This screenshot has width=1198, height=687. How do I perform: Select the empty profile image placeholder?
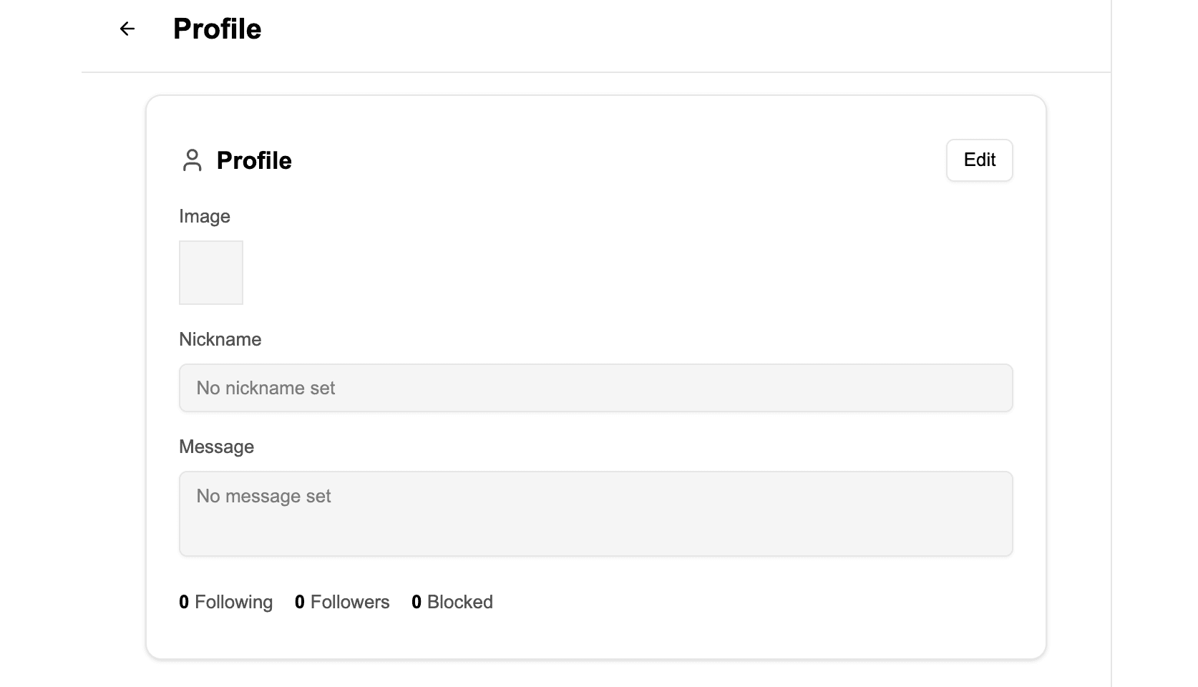coord(211,273)
